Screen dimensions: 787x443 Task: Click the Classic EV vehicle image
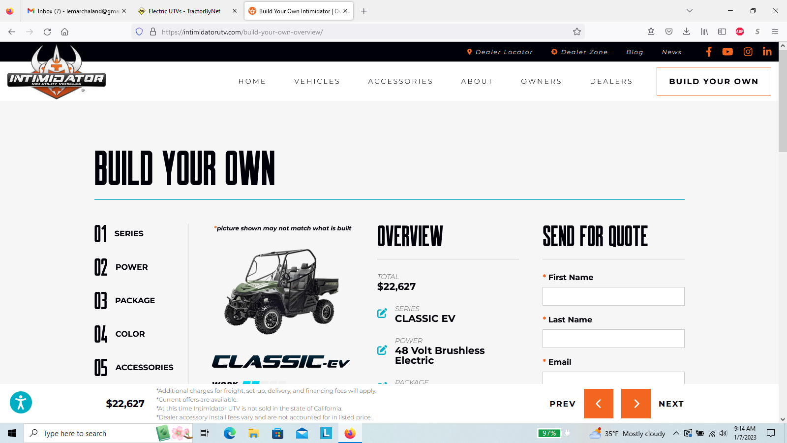282,291
